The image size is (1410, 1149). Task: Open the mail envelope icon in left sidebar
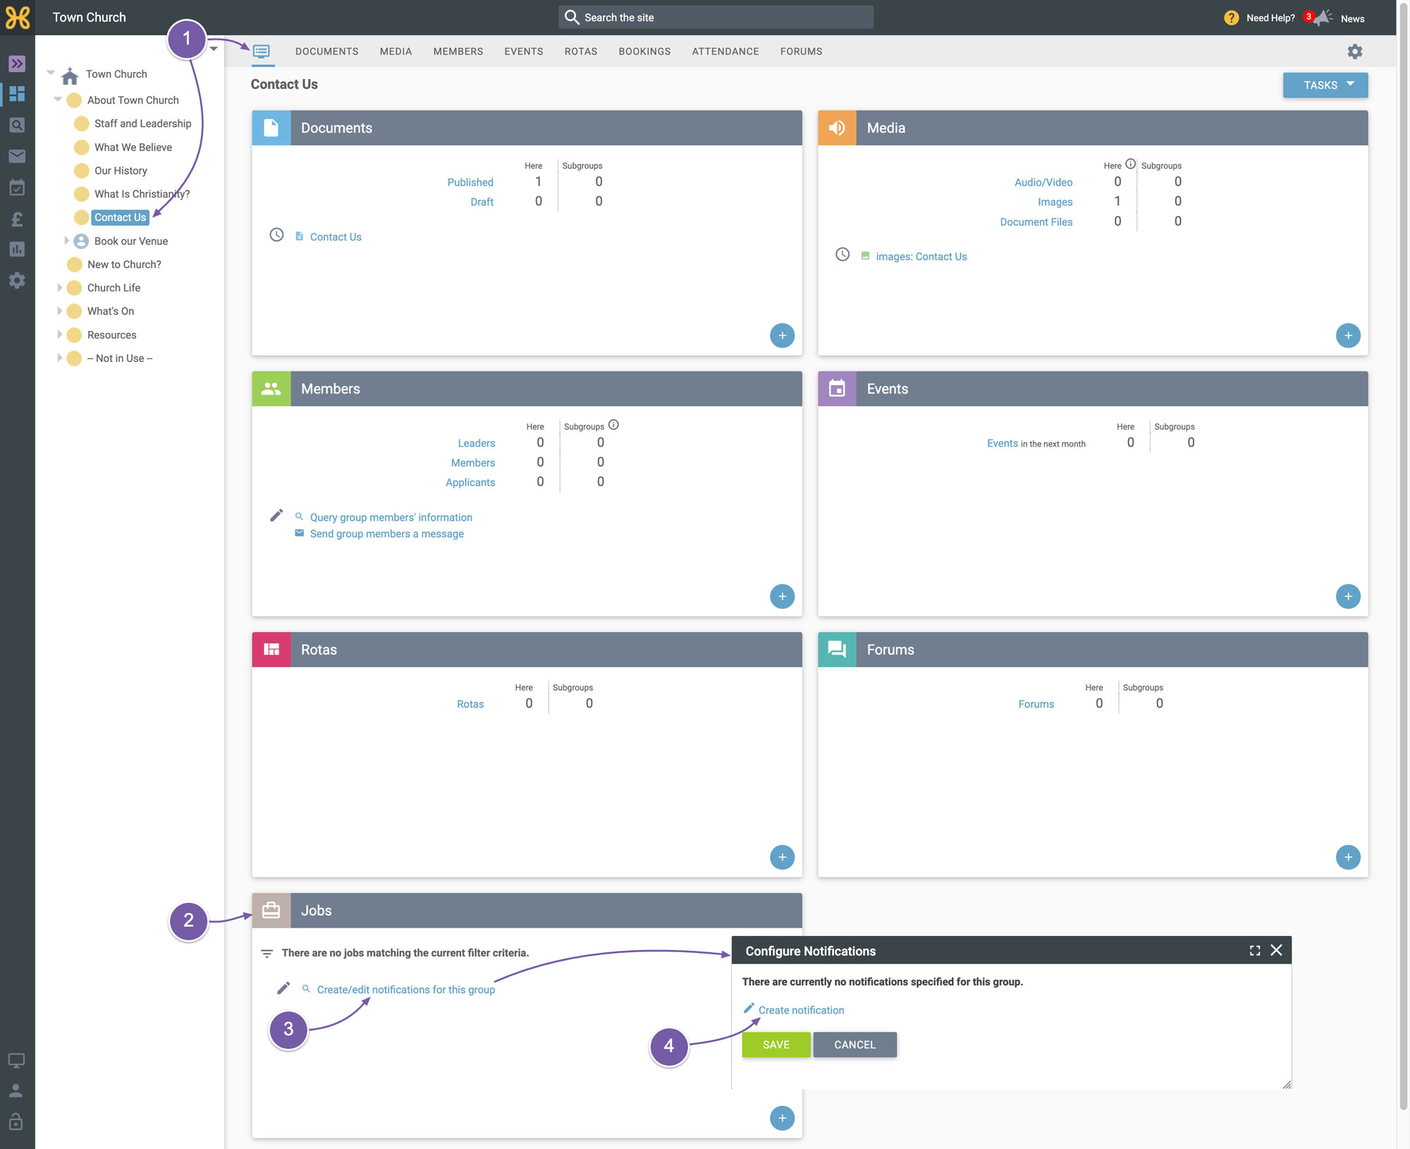17,157
